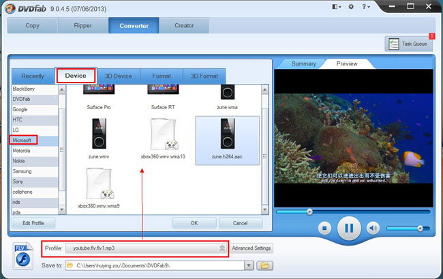Viewport: 443px width, 279px height.
Task: Open the Format tab
Action: click(162, 76)
